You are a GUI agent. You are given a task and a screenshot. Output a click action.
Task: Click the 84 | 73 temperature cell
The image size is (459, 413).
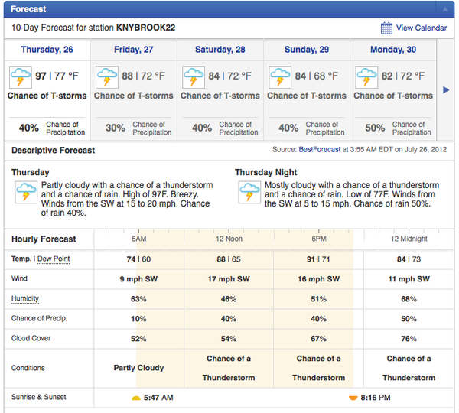coord(409,259)
